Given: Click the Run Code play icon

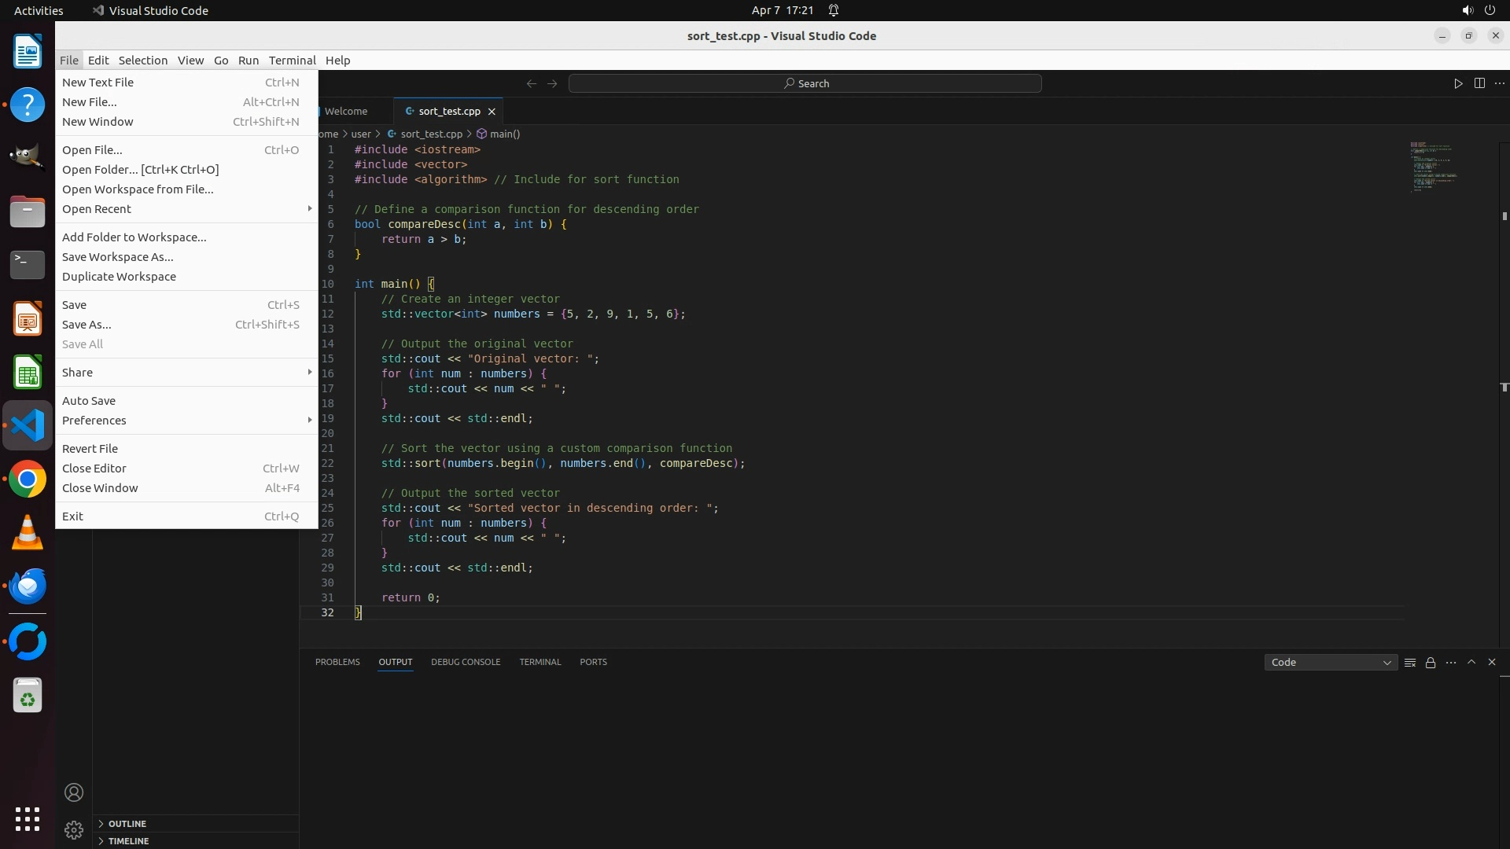Looking at the screenshot, I should point(1458,83).
